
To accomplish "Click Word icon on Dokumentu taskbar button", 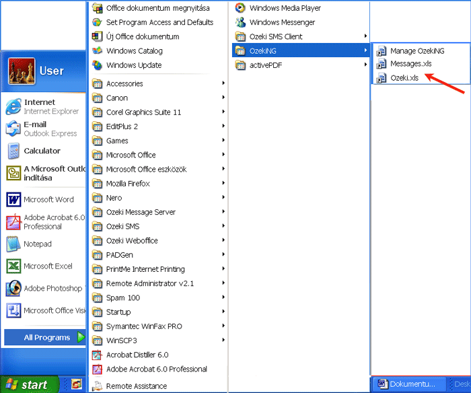I will 382,384.
